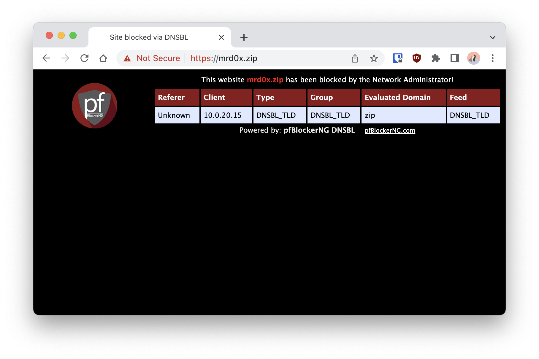Screen dimensions: 539x359
Task: Open the uBlock Origin extension icon
Action: pyautogui.click(x=417, y=58)
